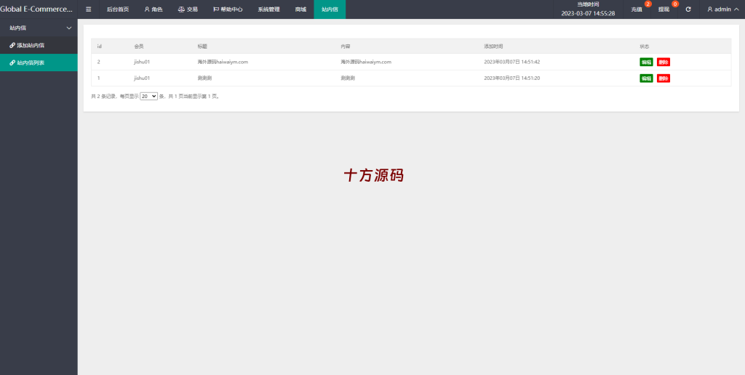Click the refresh icon in top bar
The width and height of the screenshot is (745, 375).
[688, 9]
